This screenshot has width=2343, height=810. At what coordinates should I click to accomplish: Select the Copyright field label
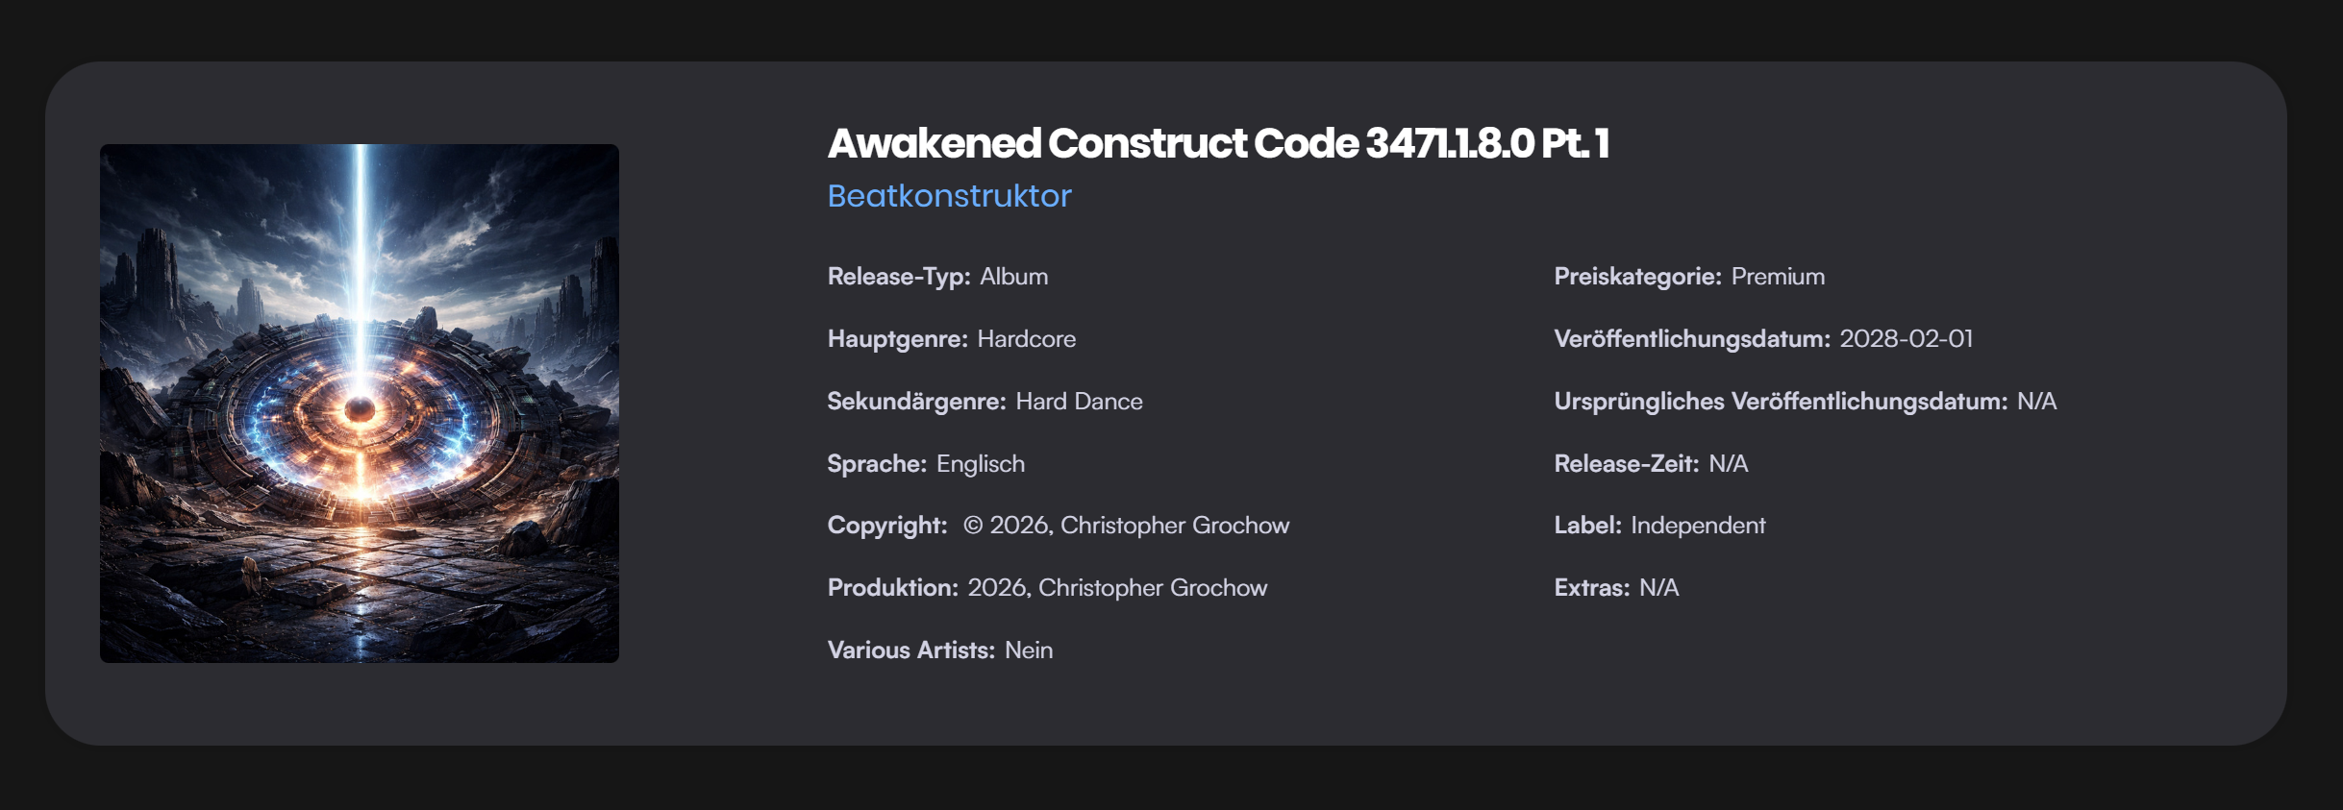[886, 526]
